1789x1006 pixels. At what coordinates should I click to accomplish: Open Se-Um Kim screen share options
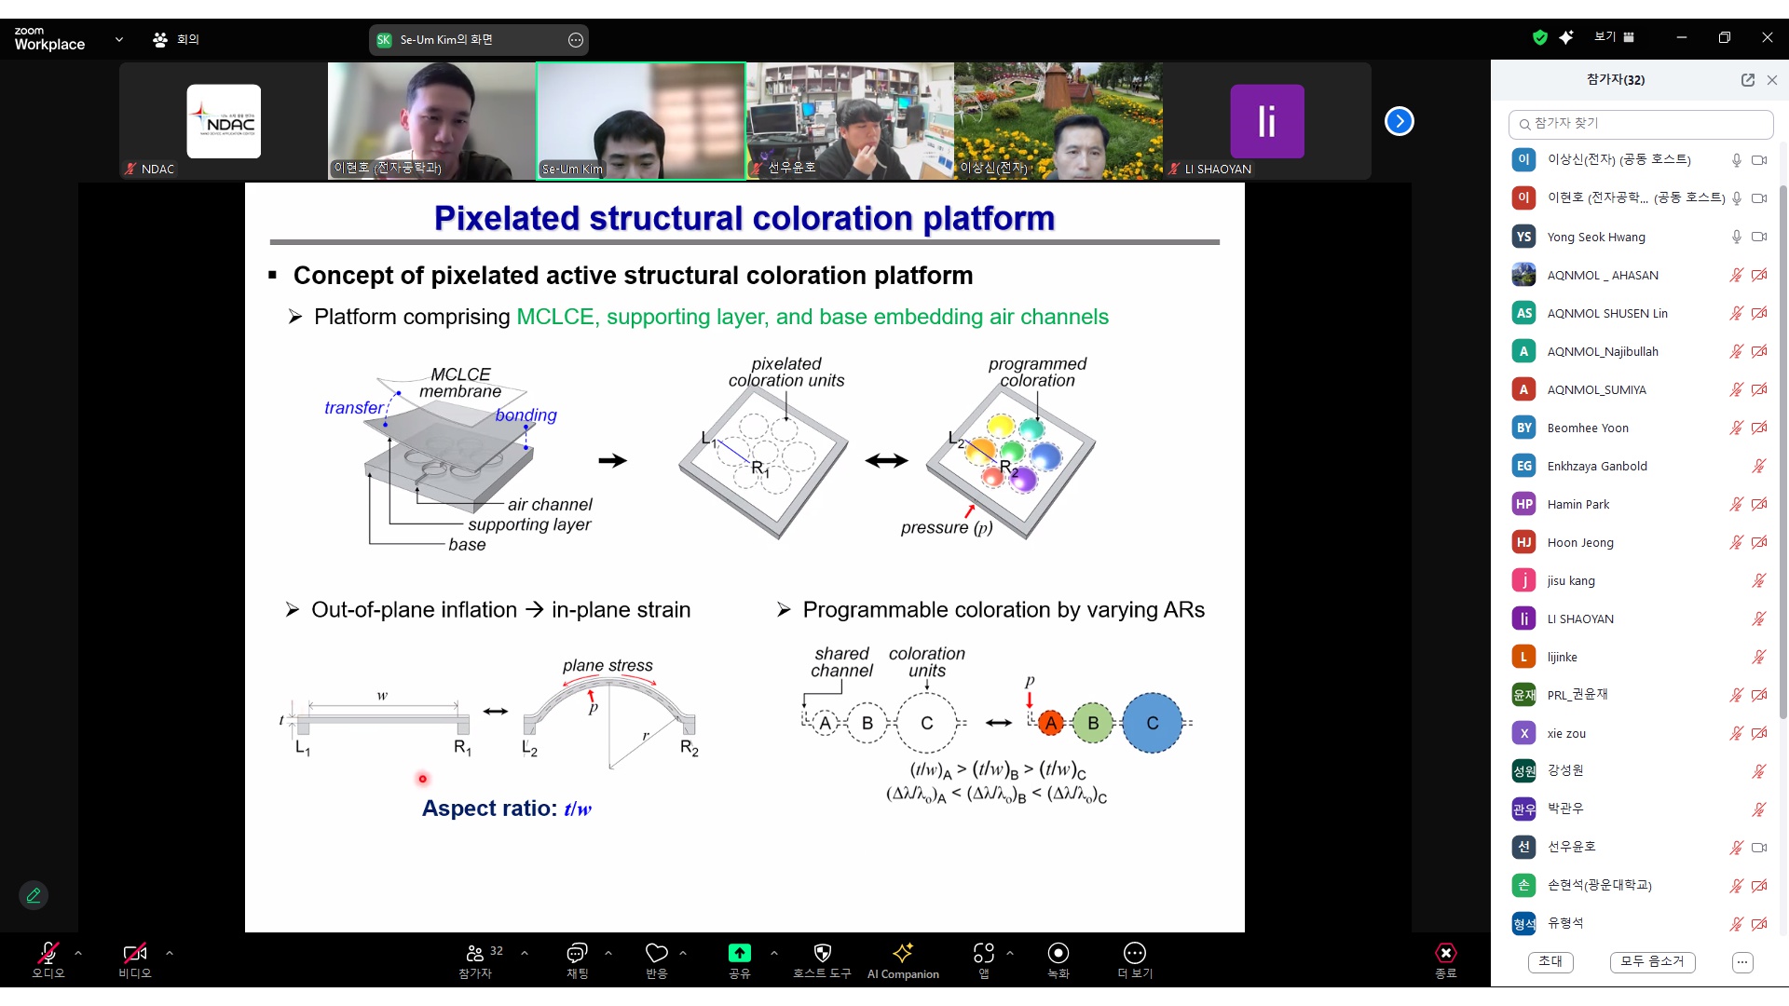click(576, 40)
